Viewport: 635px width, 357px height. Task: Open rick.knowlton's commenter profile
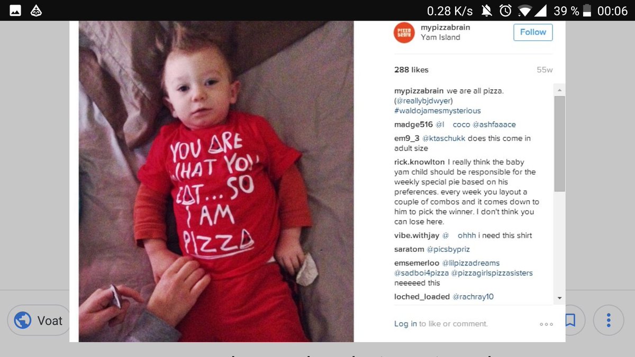(420, 162)
